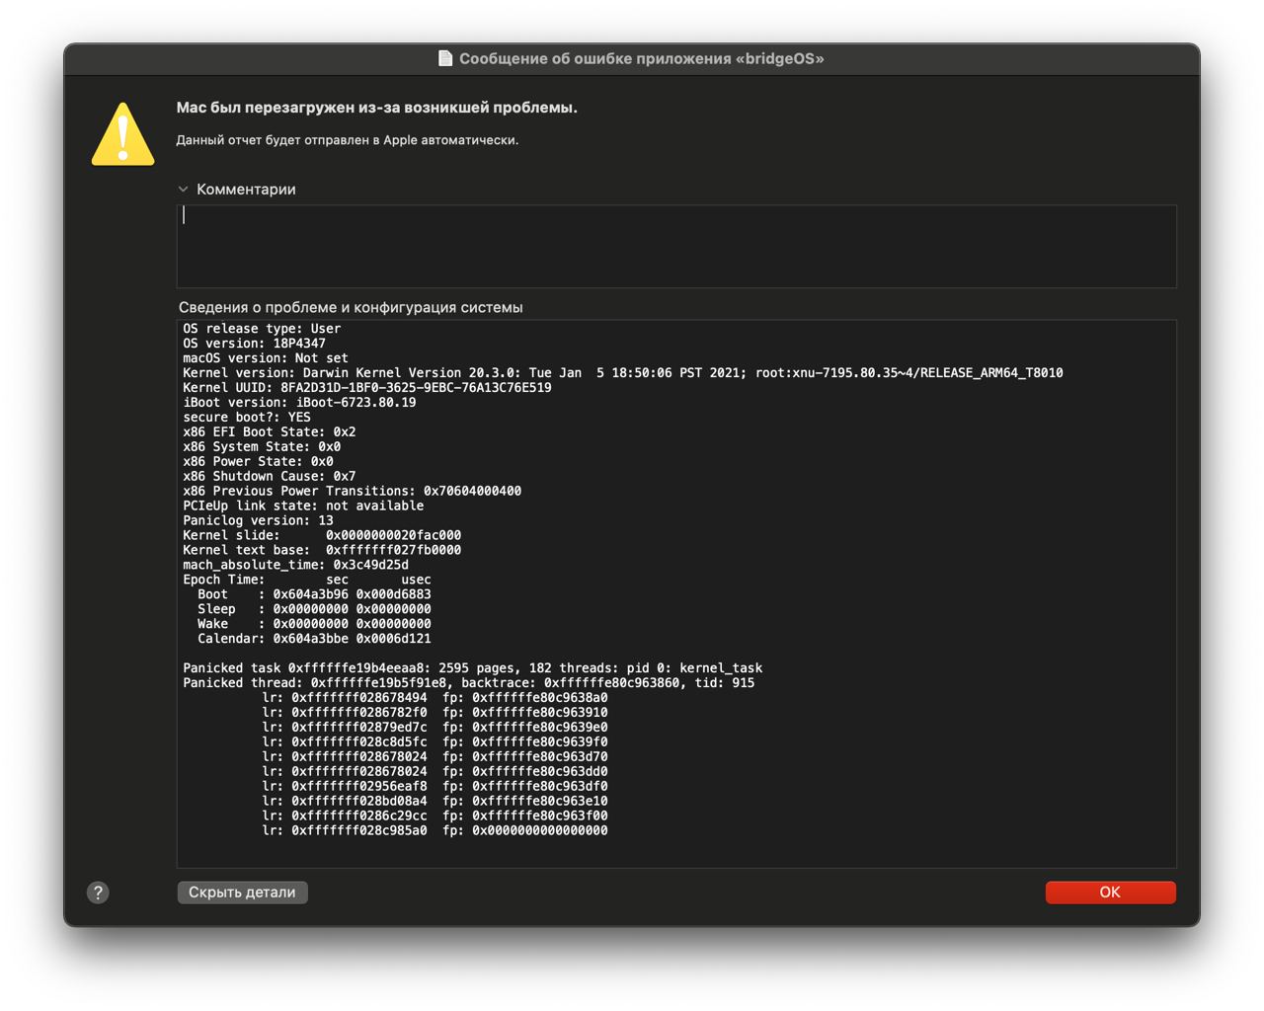
Task: Click the red OK button
Action: click(x=1110, y=893)
